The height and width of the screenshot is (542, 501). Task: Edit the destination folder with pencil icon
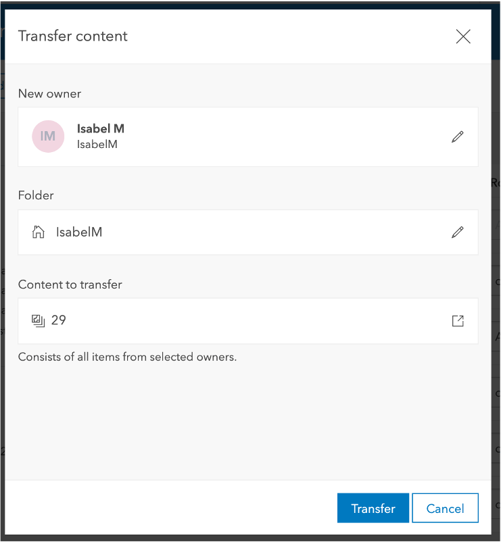coord(458,232)
